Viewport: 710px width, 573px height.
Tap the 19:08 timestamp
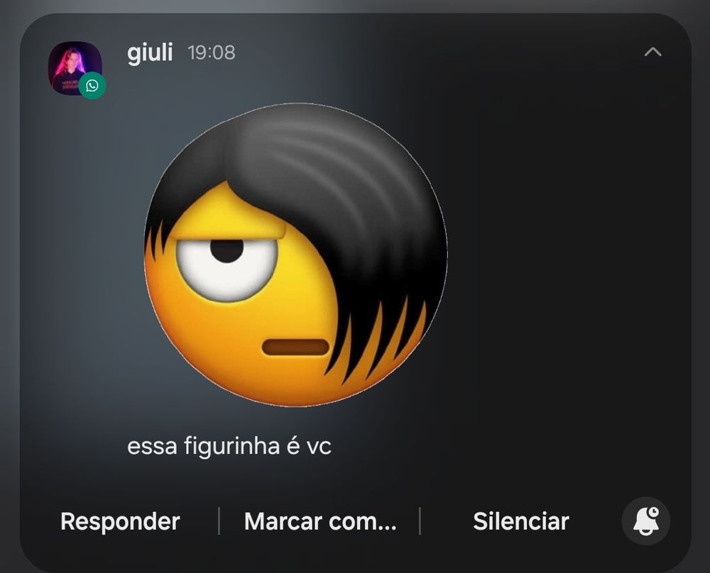[x=212, y=53]
